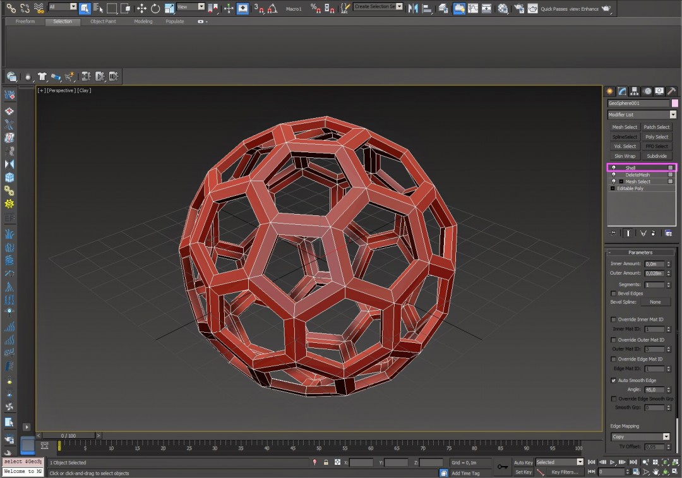
Task: Expand the Mesh Select modifier in the stack
Action: pos(622,181)
